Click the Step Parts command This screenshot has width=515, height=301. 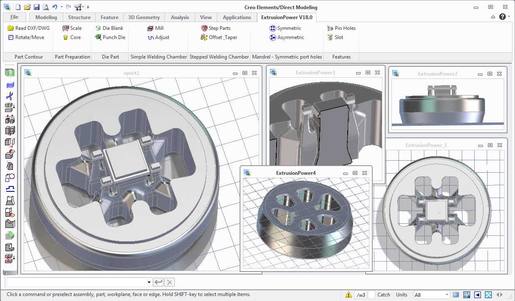tap(215, 28)
